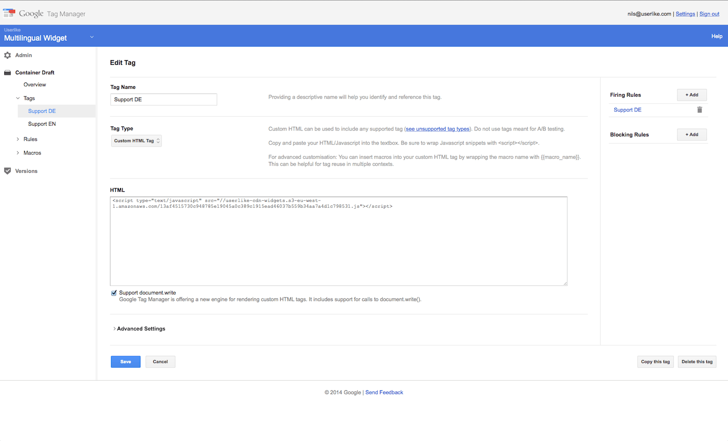Click the Copy this tag button

pyautogui.click(x=655, y=362)
